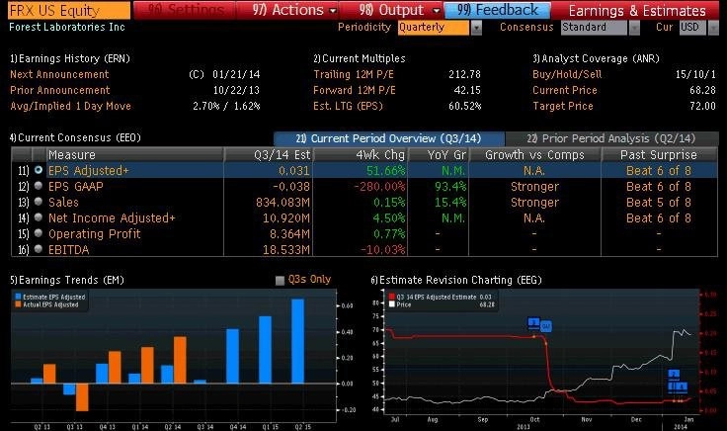Click orange Actual EPS Adjusted legend swatch
727x431 pixels.
[18, 304]
